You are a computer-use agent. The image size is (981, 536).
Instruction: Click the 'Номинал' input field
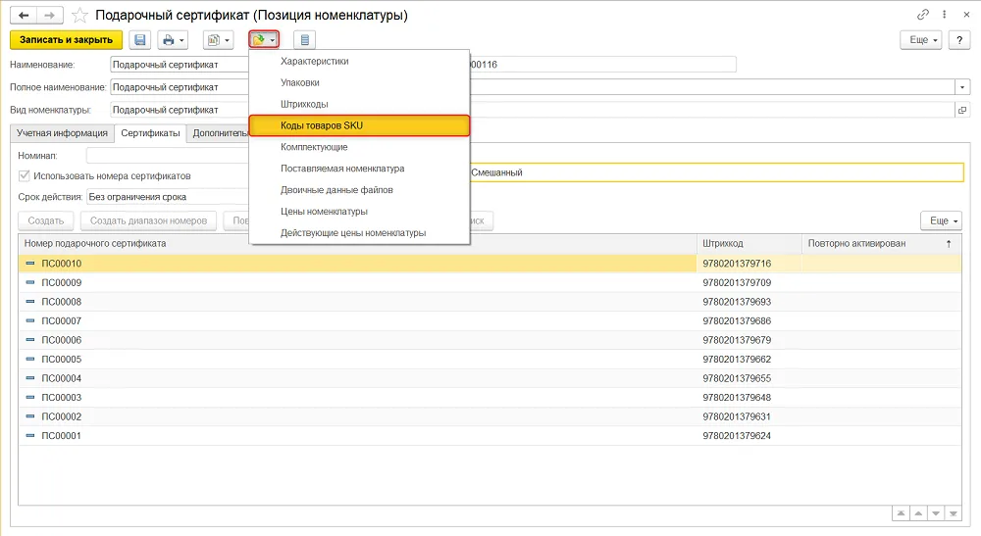click(168, 156)
